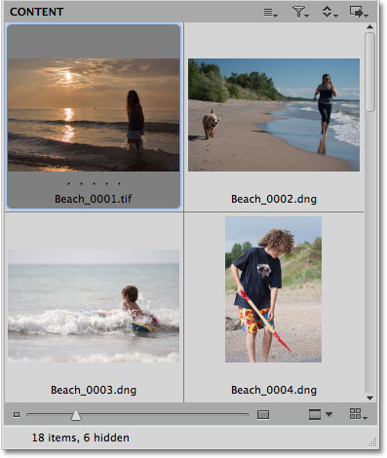387x458 pixels.
Task: Open the output/export arrow menu icon
Action: (x=359, y=12)
